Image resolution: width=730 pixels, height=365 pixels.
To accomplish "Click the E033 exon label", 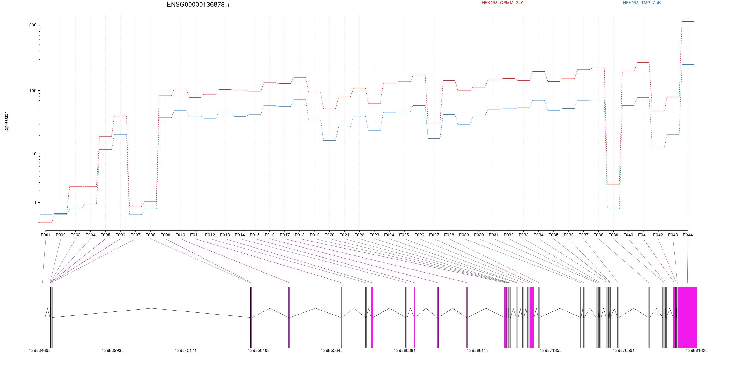I will click(523, 235).
